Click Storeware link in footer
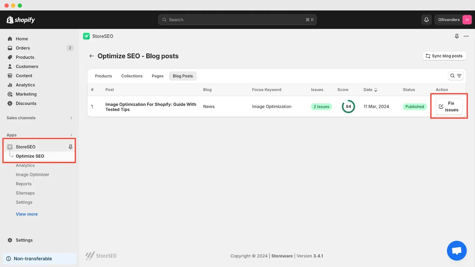The width and height of the screenshot is (475, 267). point(282,256)
